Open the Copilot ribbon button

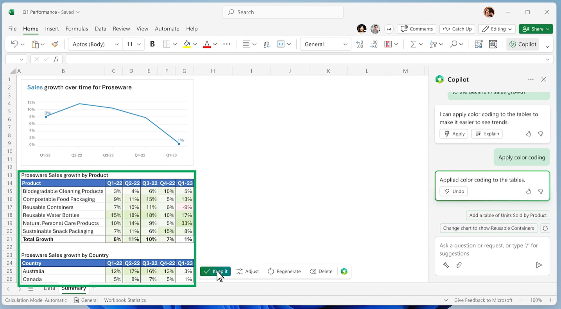tap(523, 44)
